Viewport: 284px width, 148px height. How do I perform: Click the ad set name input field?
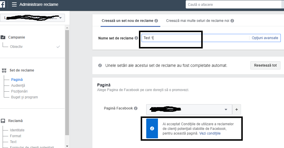[195, 38]
